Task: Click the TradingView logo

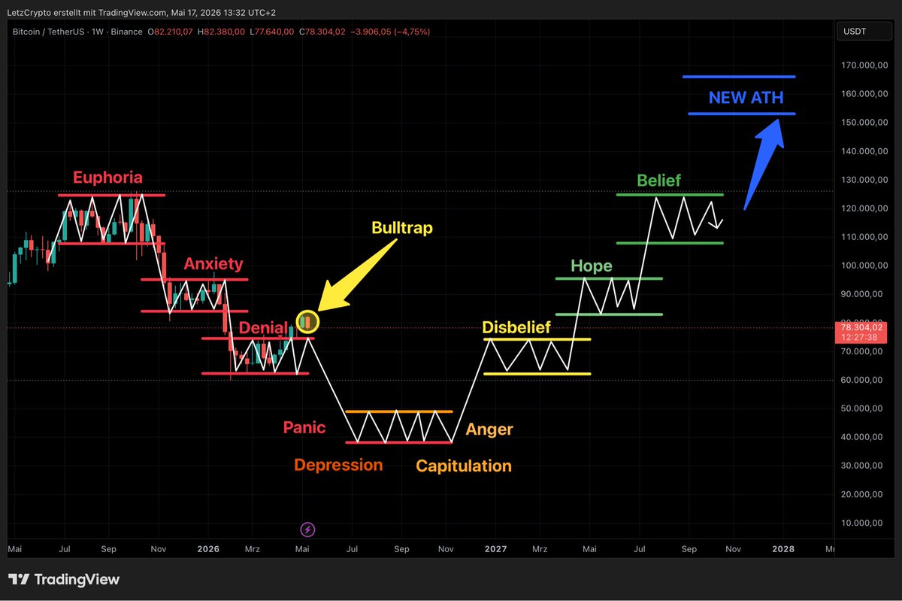Action: [x=64, y=579]
